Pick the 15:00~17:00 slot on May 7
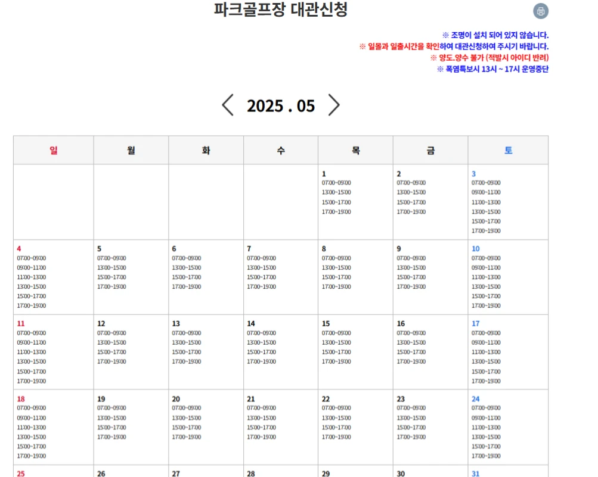The width and height of the screenshot is (598, 477). (x=262, y=277)
